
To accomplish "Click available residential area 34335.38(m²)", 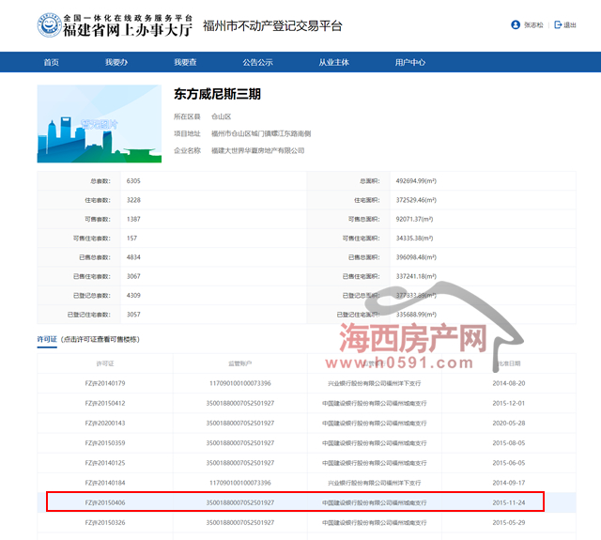I will coord(414,238).
